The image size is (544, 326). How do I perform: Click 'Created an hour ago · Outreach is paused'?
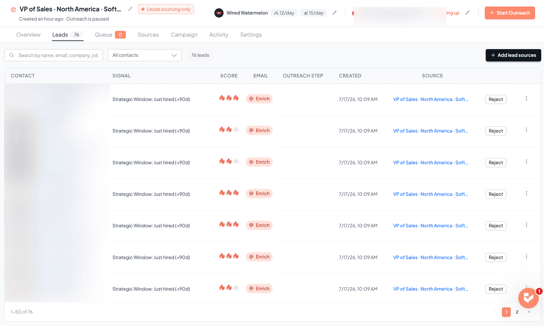click(x=64, y=19)
